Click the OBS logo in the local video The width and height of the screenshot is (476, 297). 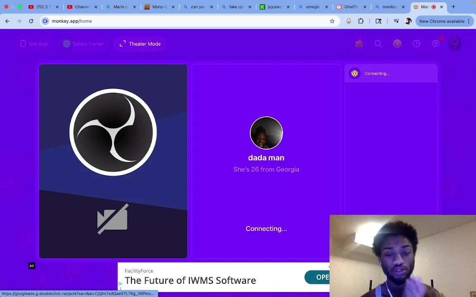tap(113, 132)
